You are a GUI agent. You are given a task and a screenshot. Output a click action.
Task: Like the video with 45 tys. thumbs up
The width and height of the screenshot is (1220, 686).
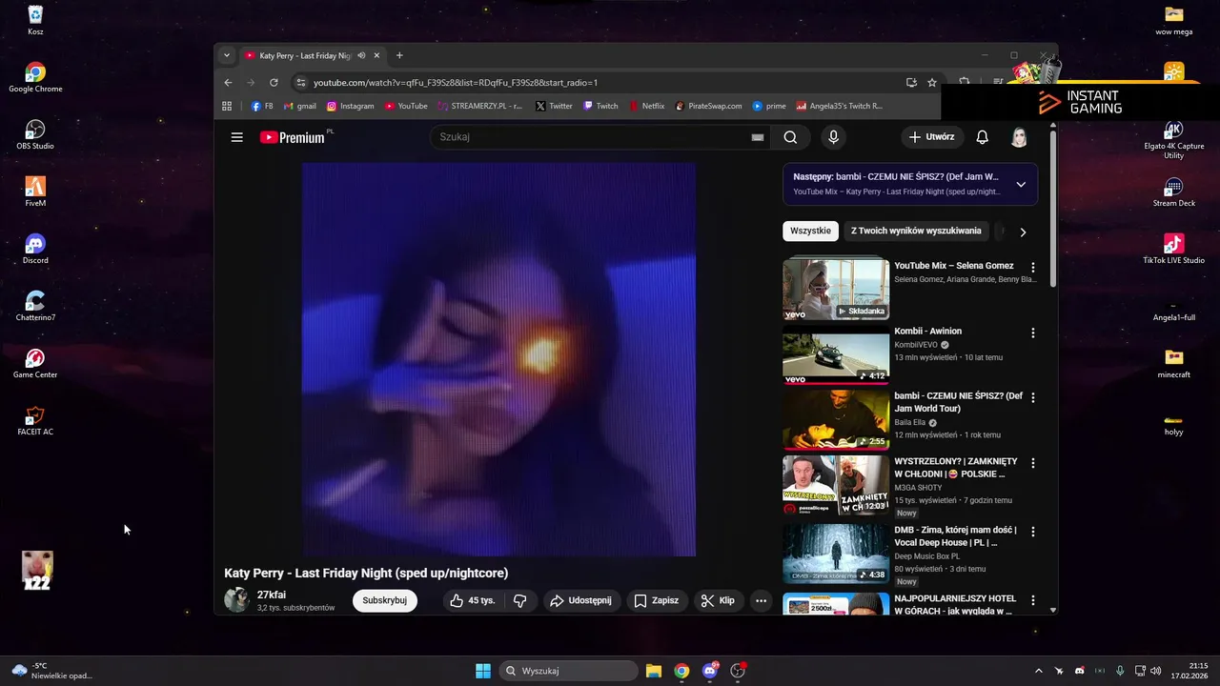(472, 600)
